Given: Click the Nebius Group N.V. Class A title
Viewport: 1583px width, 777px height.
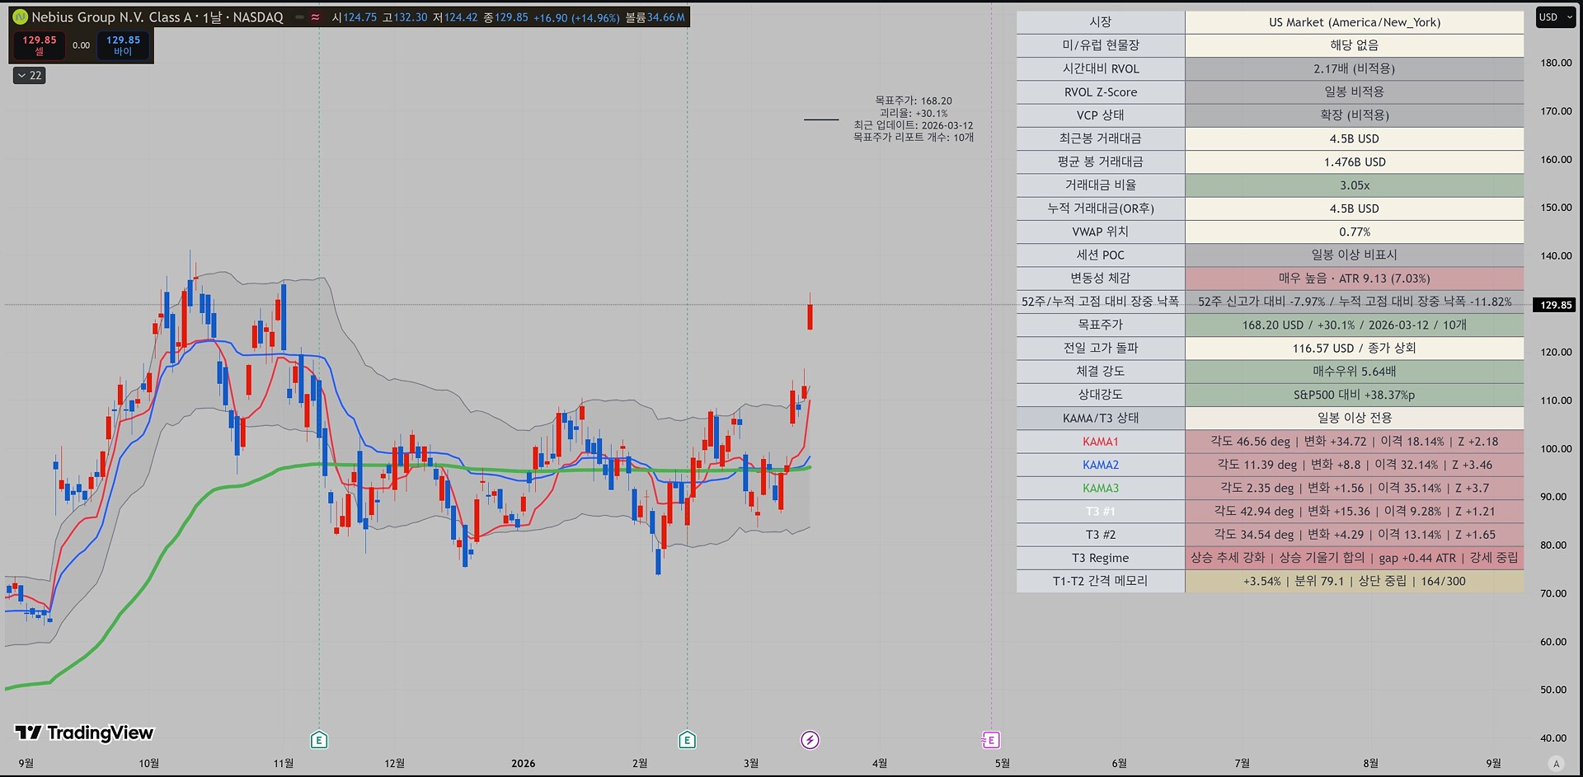Looking at the screenshot, I should click(x=111, y=17).
